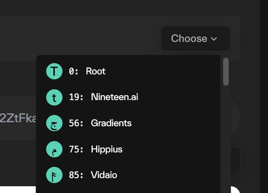Click the Hippius subnet icon
The image size is (268, 193).
point(54,149)
